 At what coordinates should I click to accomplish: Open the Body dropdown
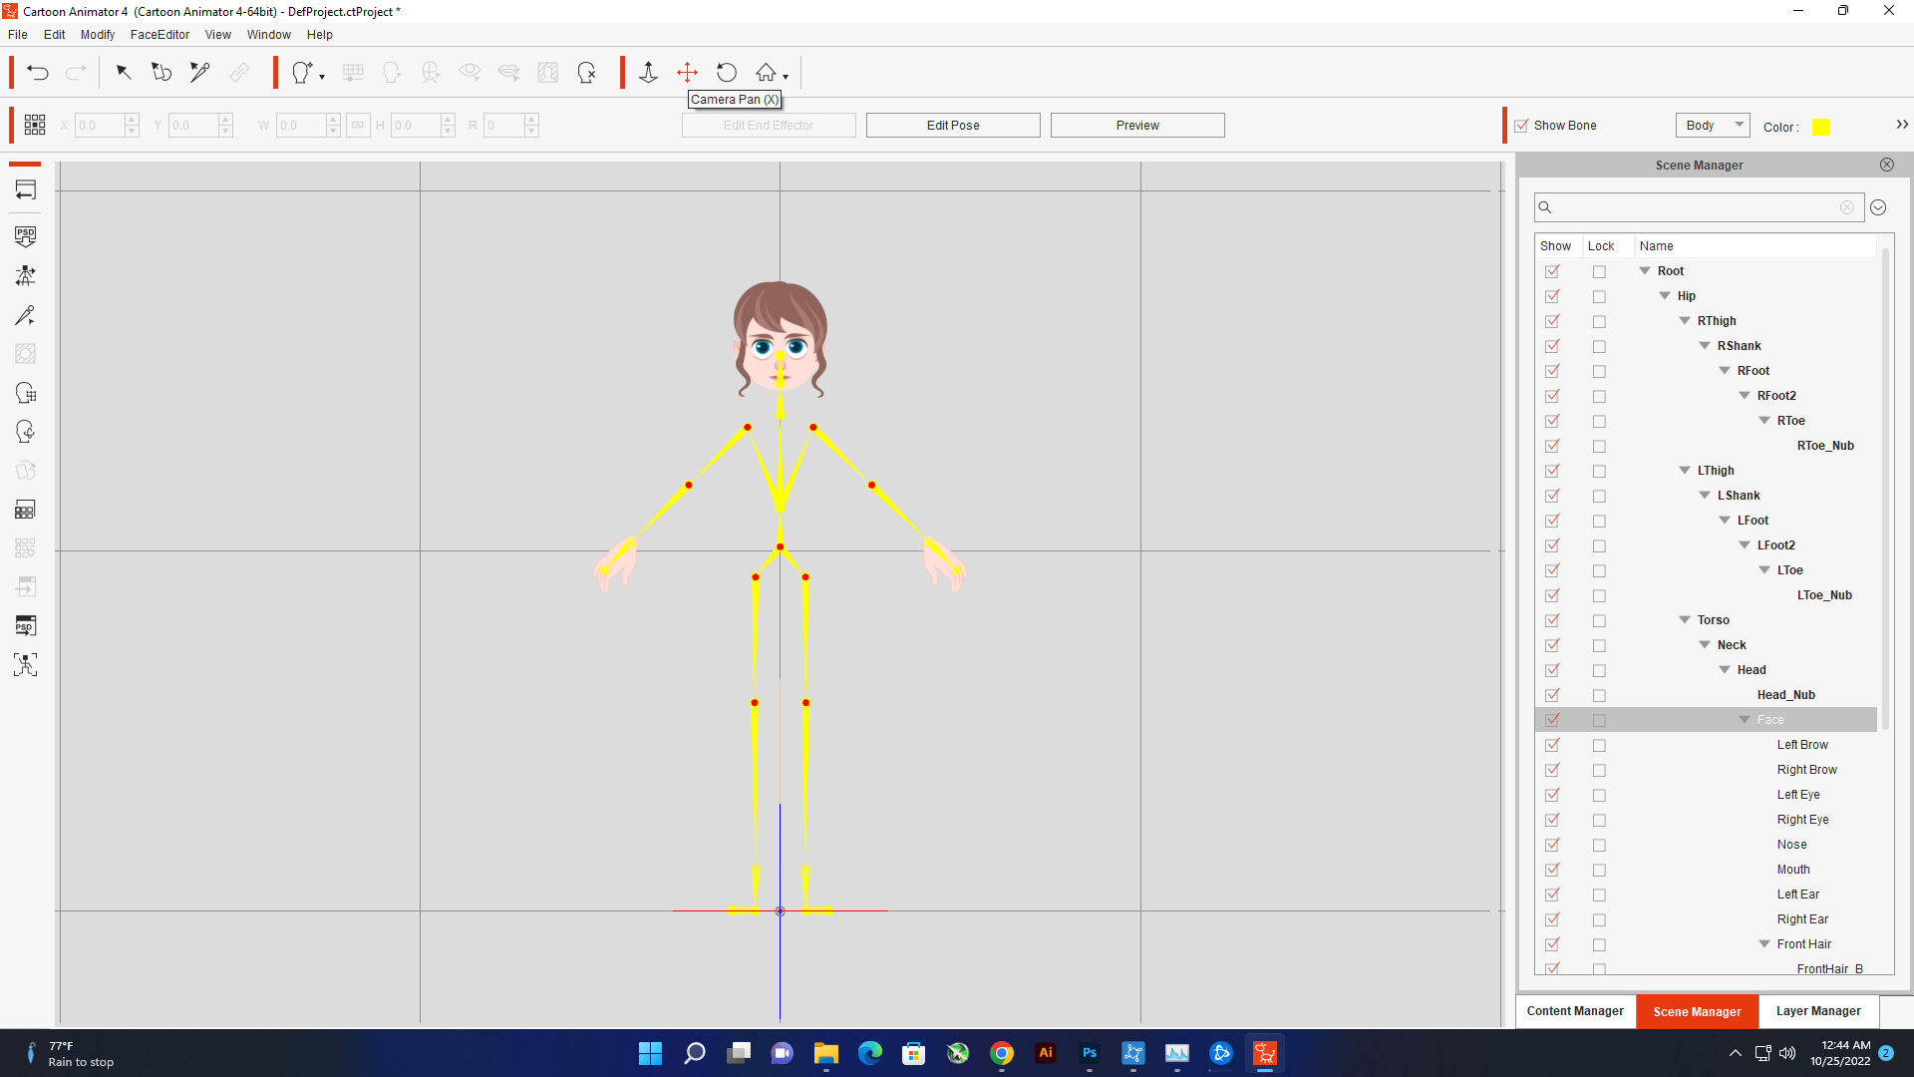click(1713, 125)
